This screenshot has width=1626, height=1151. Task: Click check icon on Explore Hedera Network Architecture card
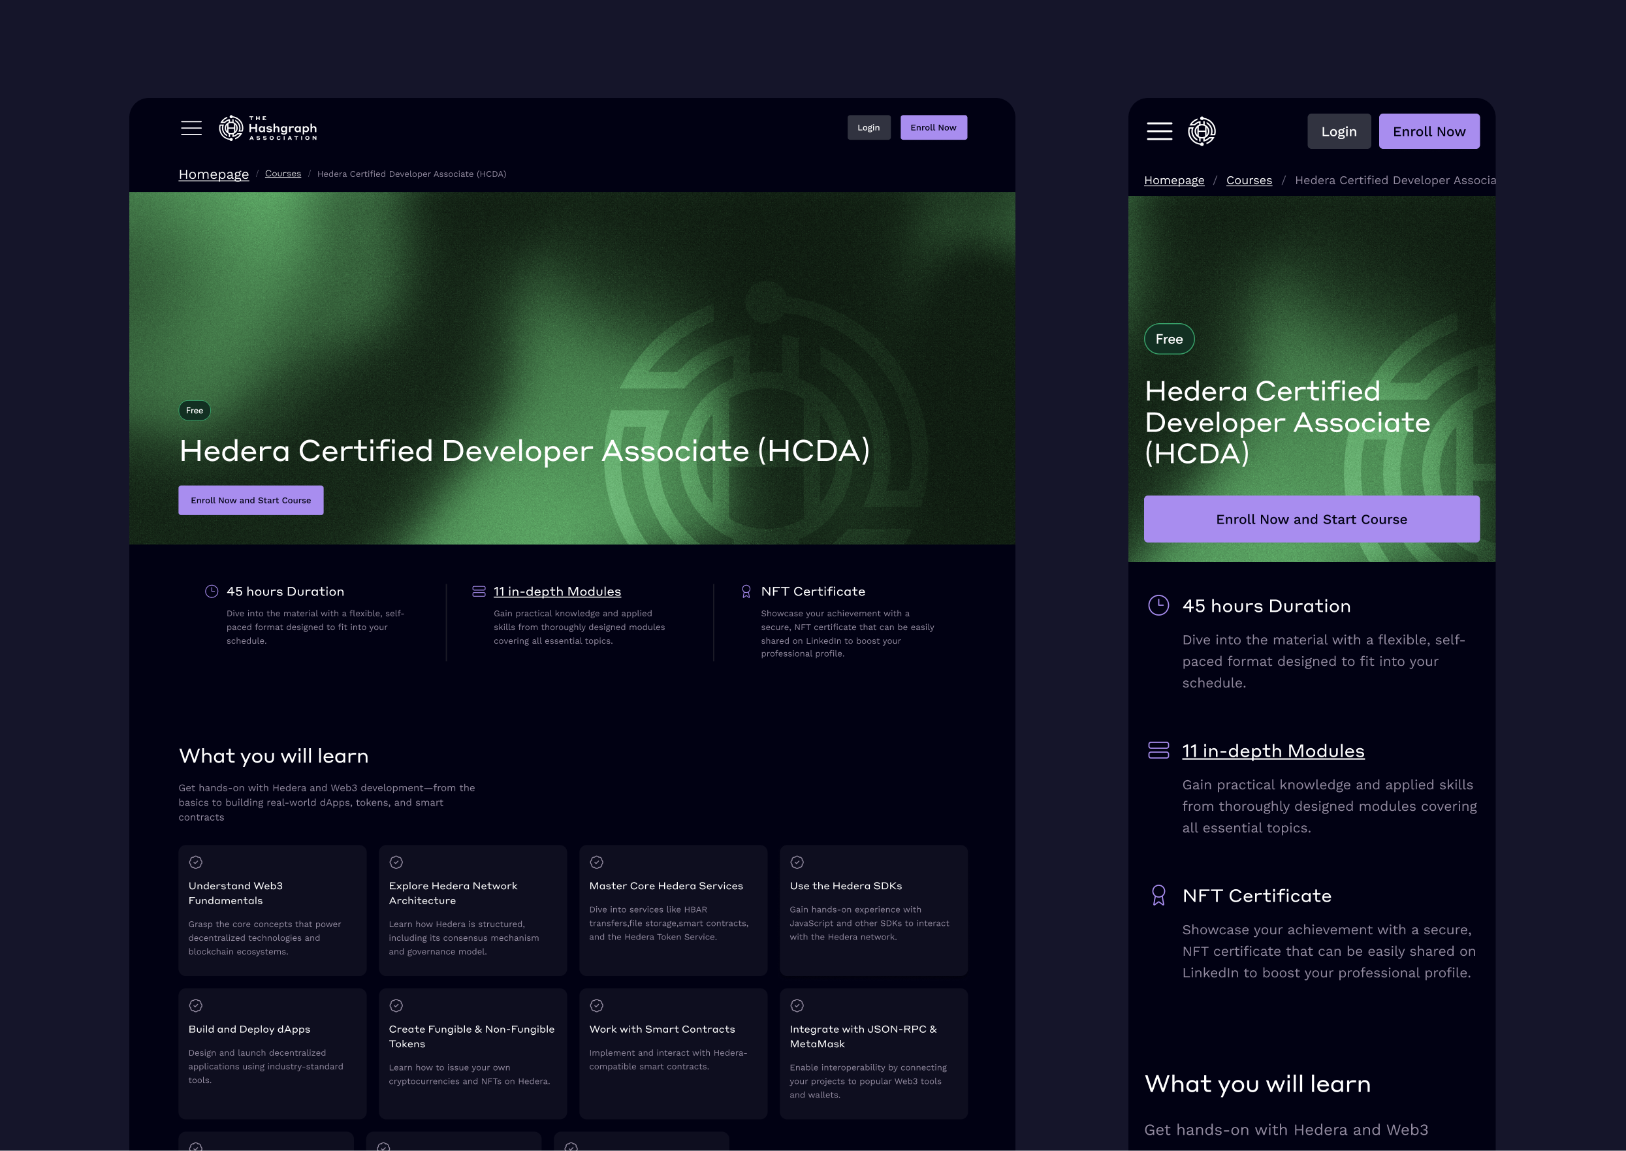pyautogui.click(x=396, y=862)
